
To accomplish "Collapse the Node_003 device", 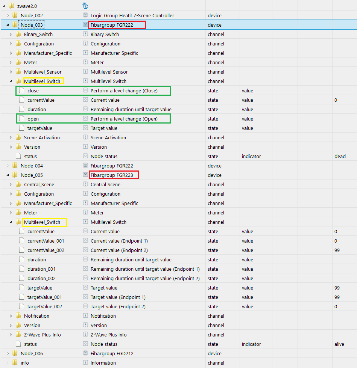I will [x=8, y=25].
